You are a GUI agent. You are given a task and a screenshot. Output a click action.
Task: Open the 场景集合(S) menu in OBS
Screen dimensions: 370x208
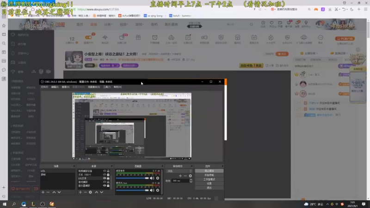(94, 87)
